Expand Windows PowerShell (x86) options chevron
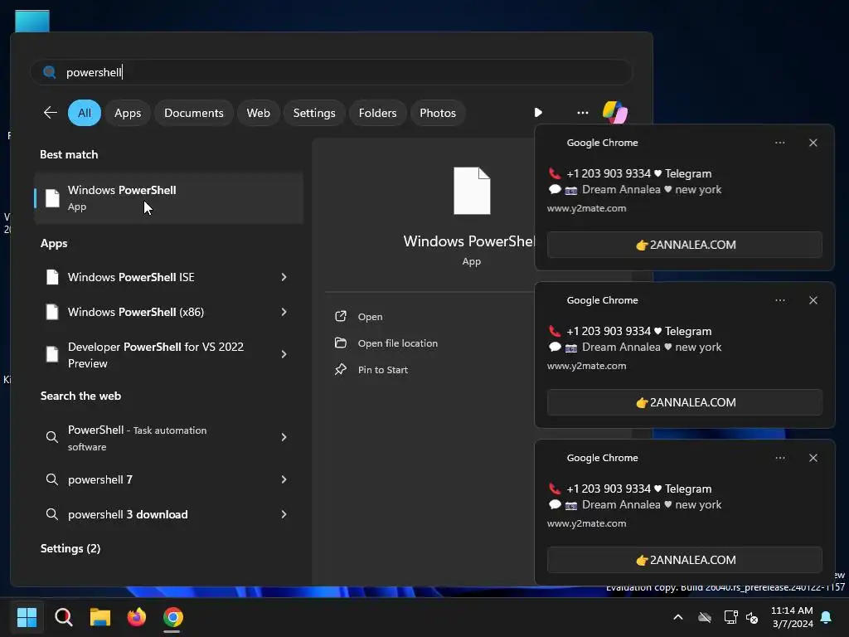 pyautogui.click(x=284, y=312)
